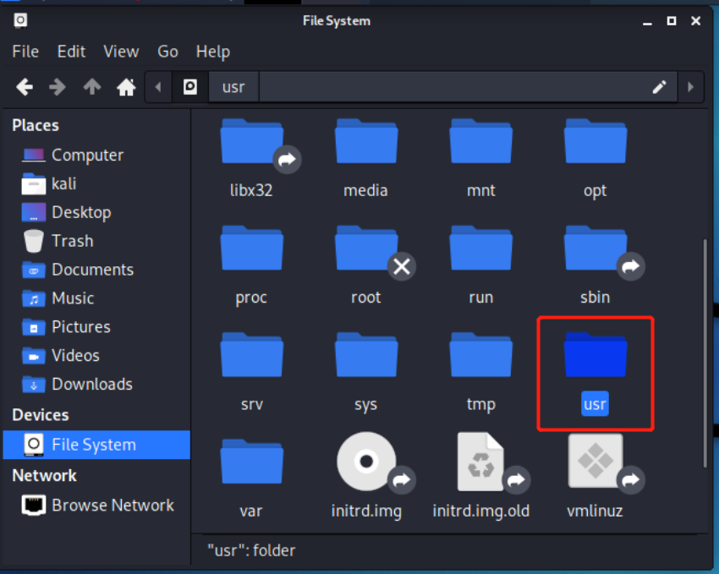The image size is (719, 574).
Task: Open Browse Network
Action: click(x=113, y=505)
